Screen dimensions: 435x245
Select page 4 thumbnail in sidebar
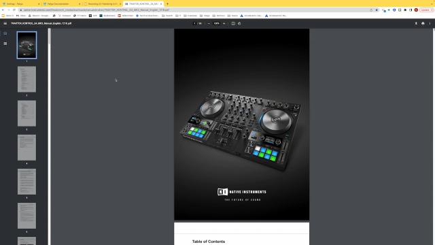pos(27,148)
